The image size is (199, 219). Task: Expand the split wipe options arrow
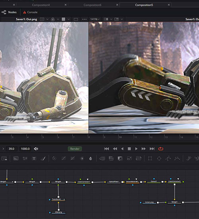click(47, 19)
